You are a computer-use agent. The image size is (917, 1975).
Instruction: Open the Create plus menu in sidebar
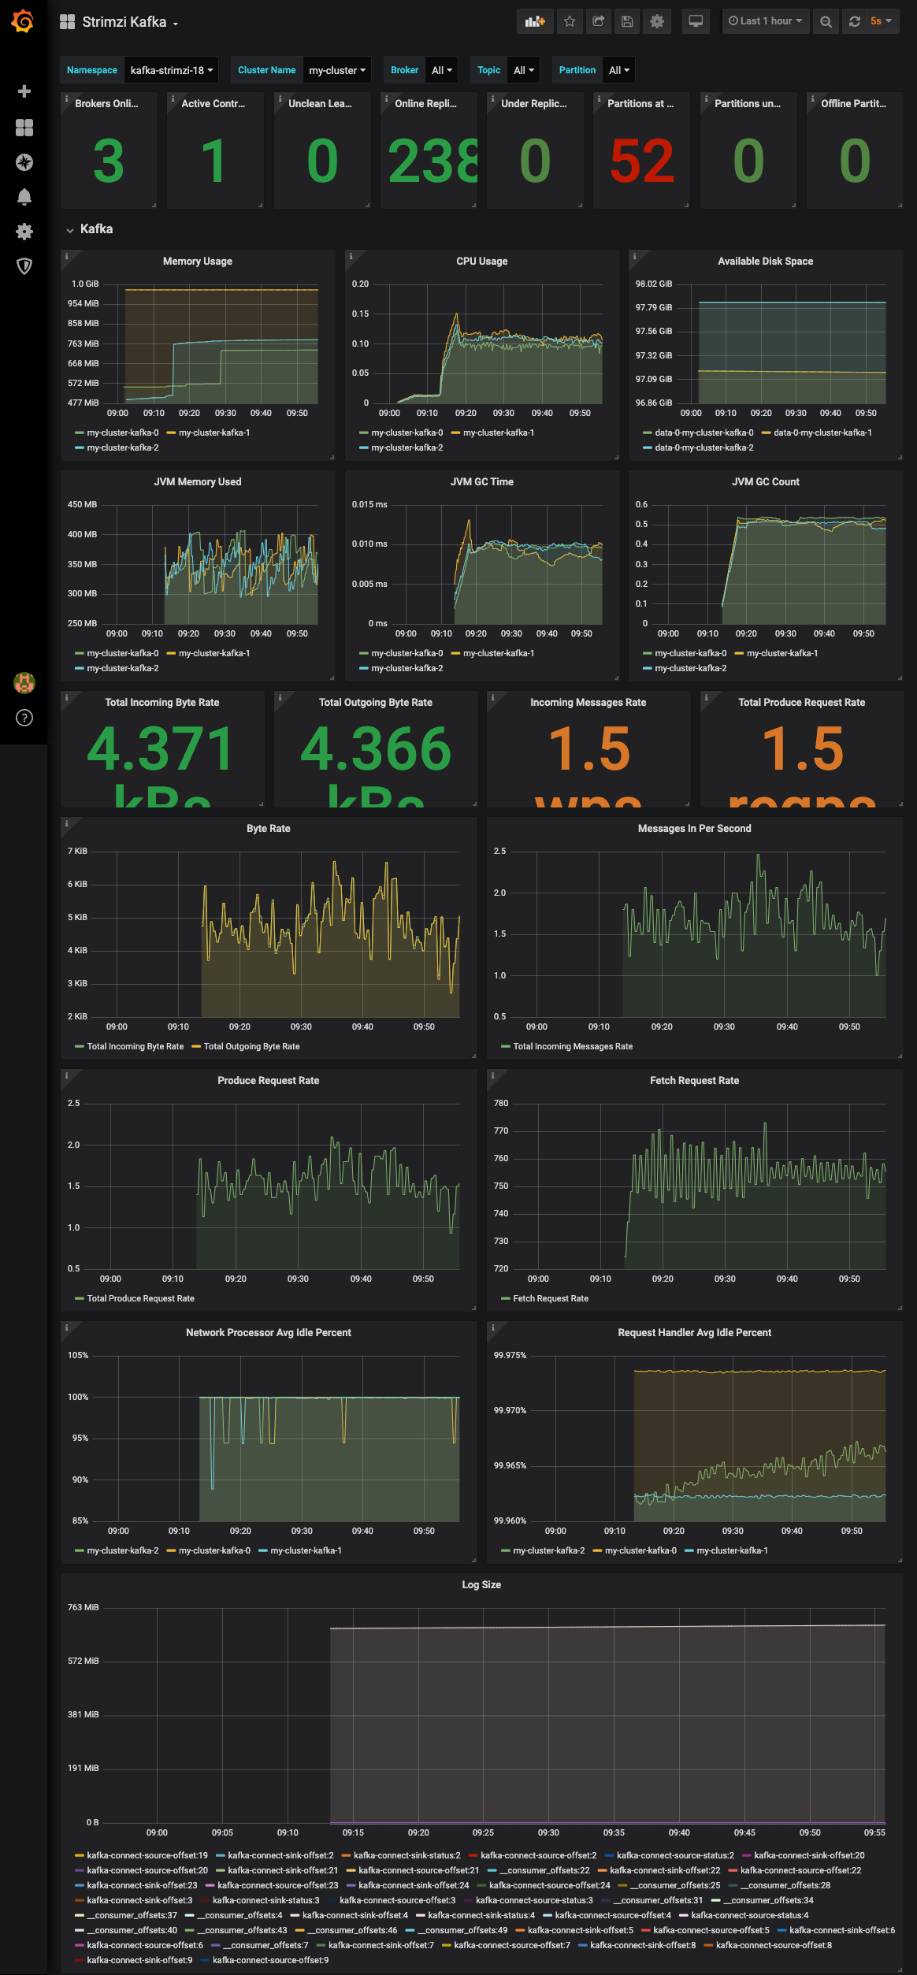[24, 91]
